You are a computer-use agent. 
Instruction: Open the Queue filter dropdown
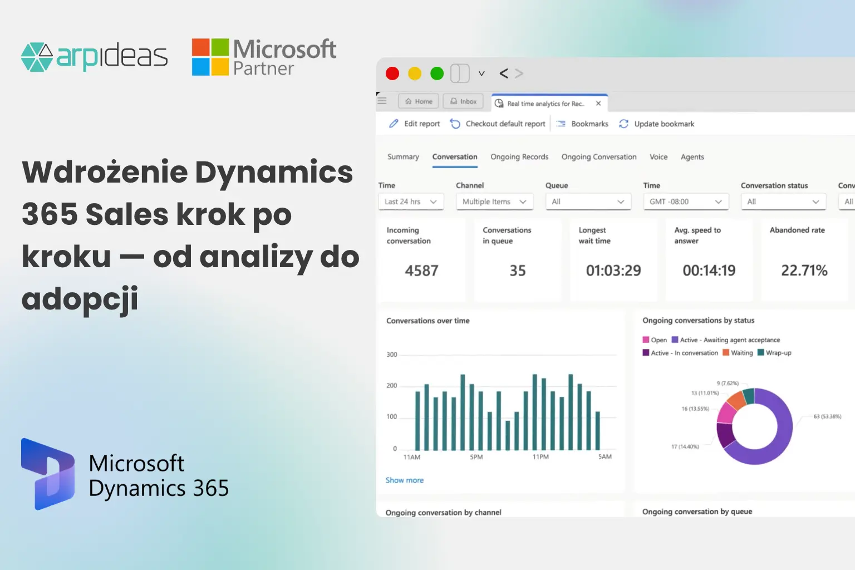coord(588,202)
